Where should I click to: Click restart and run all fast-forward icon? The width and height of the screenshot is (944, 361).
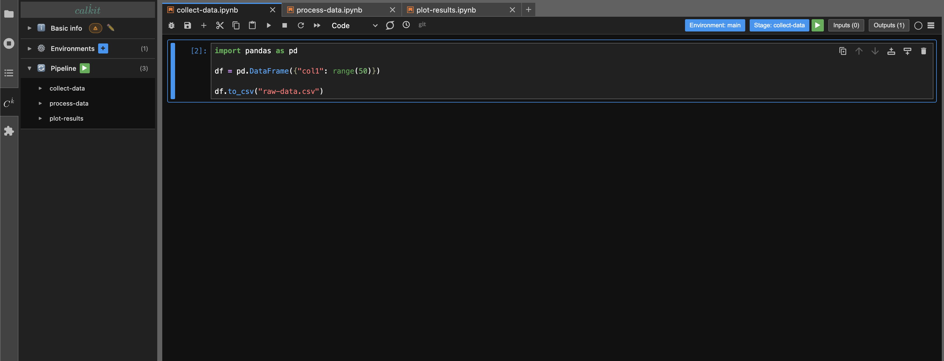[317, 25]
